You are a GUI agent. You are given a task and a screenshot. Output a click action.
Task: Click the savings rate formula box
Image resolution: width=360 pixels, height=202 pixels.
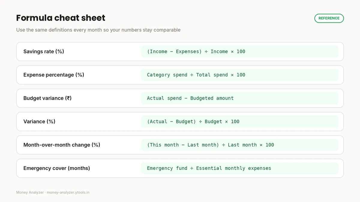pyautogui.click(x=240, y=51)
